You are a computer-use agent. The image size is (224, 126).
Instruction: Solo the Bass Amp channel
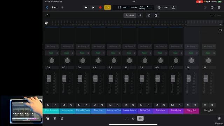click(102, 105)
